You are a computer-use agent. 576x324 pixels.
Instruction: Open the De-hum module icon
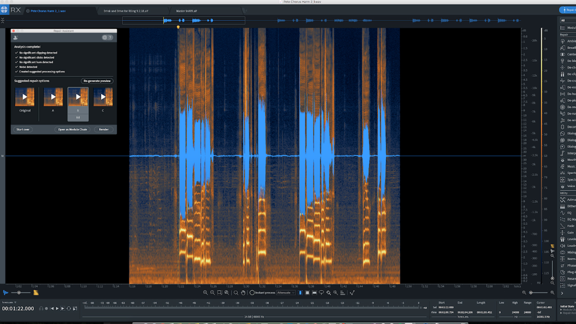coord(562,94)
